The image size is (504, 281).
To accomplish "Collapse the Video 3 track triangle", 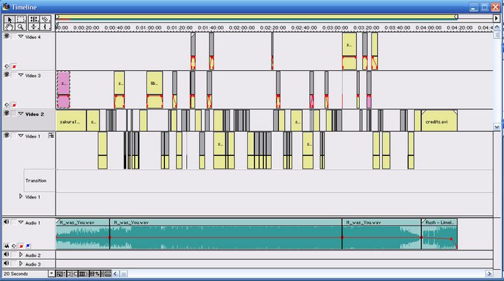I will [20, 75].
